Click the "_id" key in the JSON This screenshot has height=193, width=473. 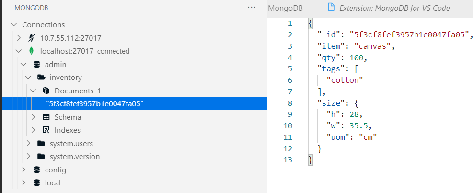coord(329,34)
